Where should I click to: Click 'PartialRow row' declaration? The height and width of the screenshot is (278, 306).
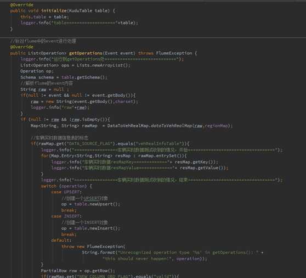click(59, 271)
